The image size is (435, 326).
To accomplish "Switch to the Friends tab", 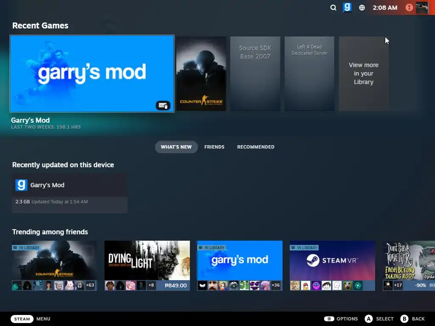I will coord(214,147).
